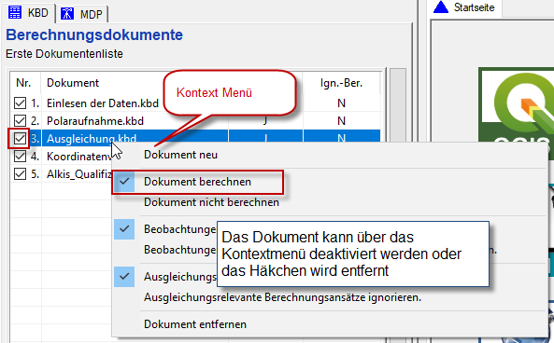The width and height of the screenshot is (554, 343).
Task: Toggle checkbox of document 5 Alkis_Qualifiz
Action: click(20, 173)
